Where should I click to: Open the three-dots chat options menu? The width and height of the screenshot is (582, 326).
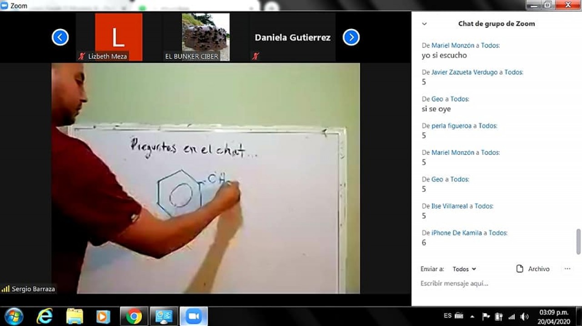click(567, 269)
